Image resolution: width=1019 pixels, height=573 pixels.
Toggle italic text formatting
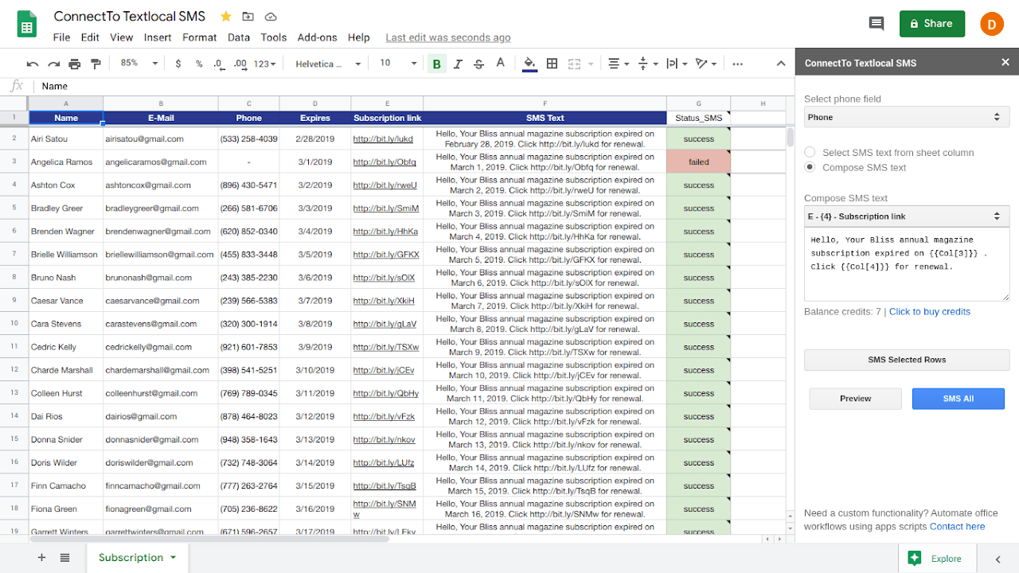[458, 64]
